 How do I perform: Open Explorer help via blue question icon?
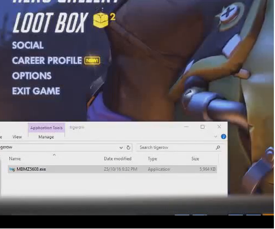pyautogui.click(x=224, y=136)
